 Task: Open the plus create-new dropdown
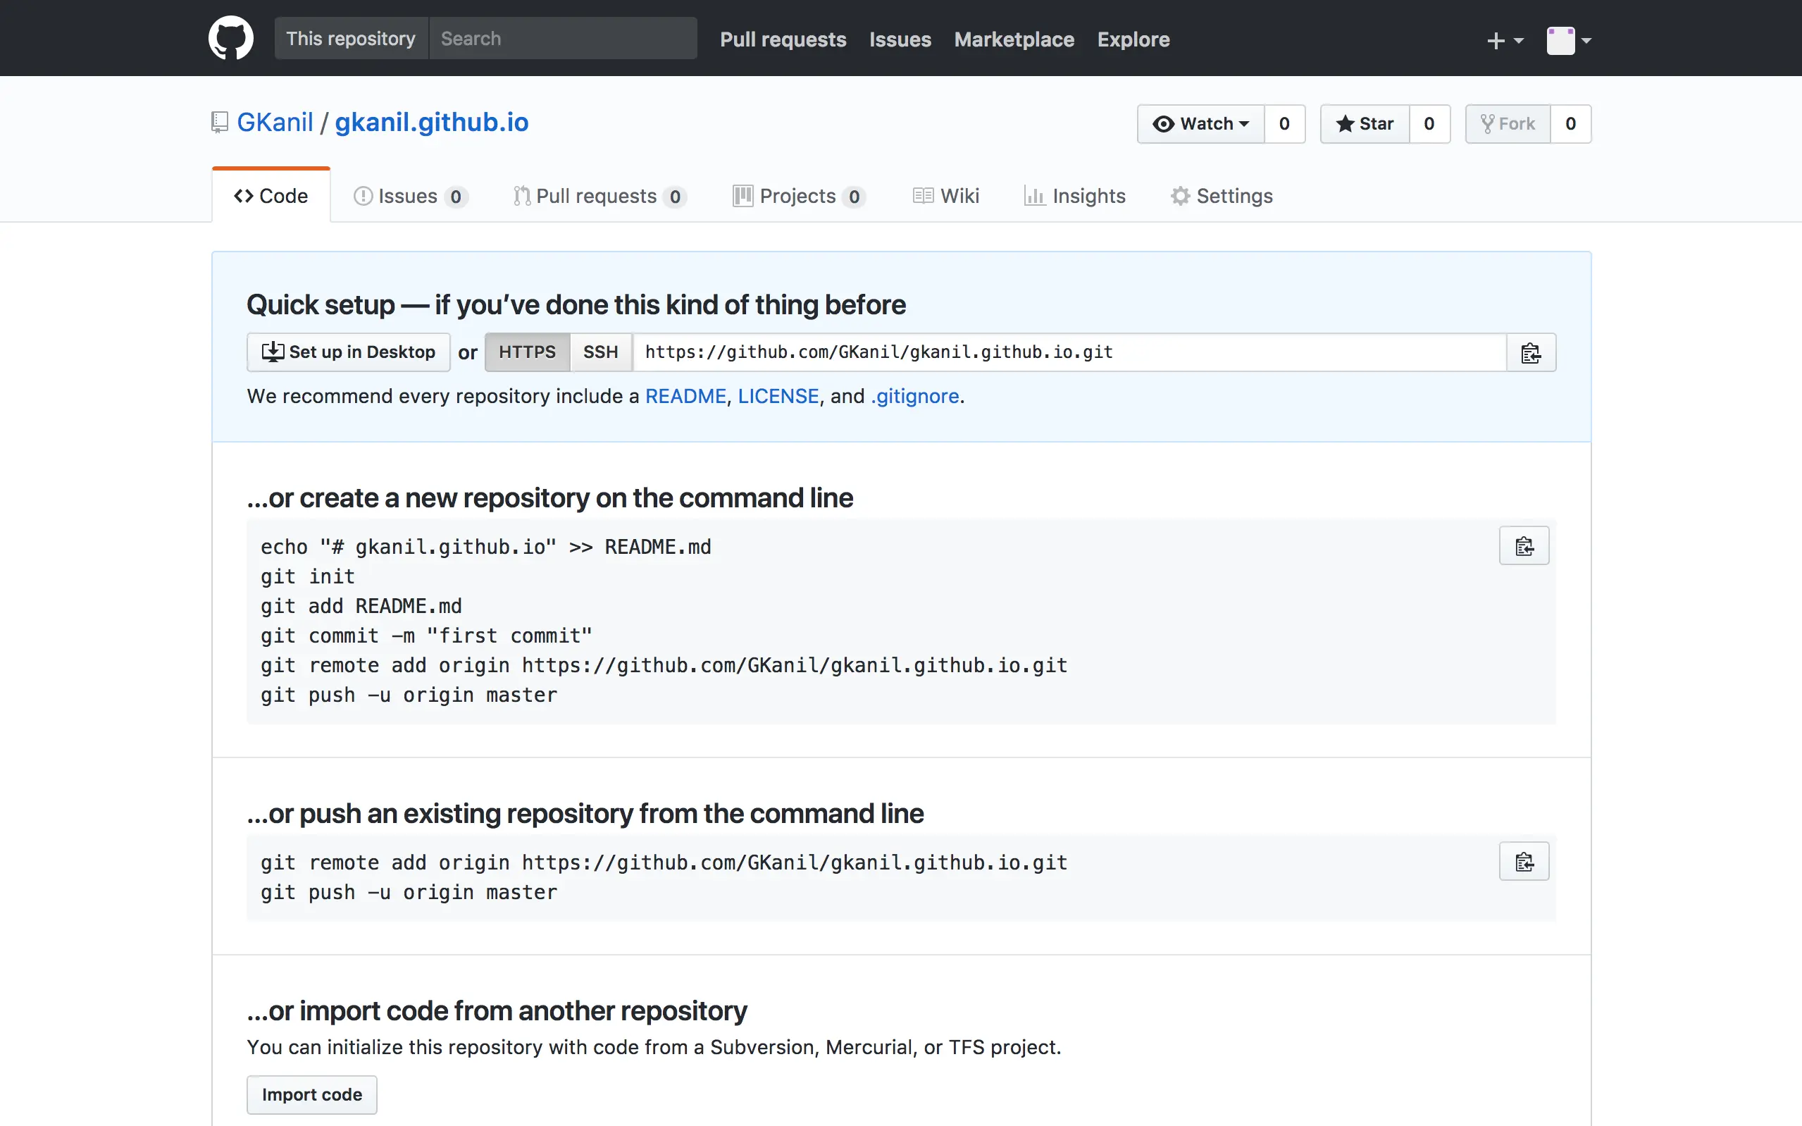pos(1504,40)
